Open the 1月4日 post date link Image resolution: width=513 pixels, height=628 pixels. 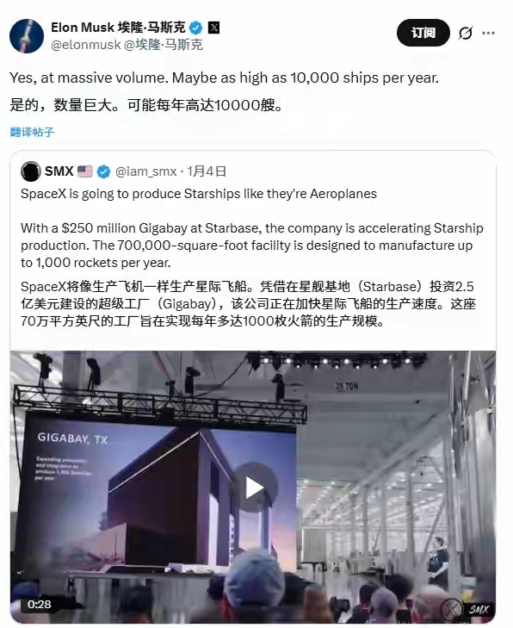coord(207,171)
